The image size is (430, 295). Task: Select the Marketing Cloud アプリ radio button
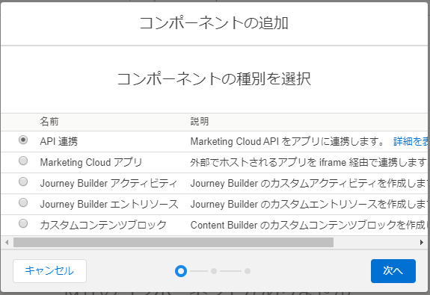(23, 161)
